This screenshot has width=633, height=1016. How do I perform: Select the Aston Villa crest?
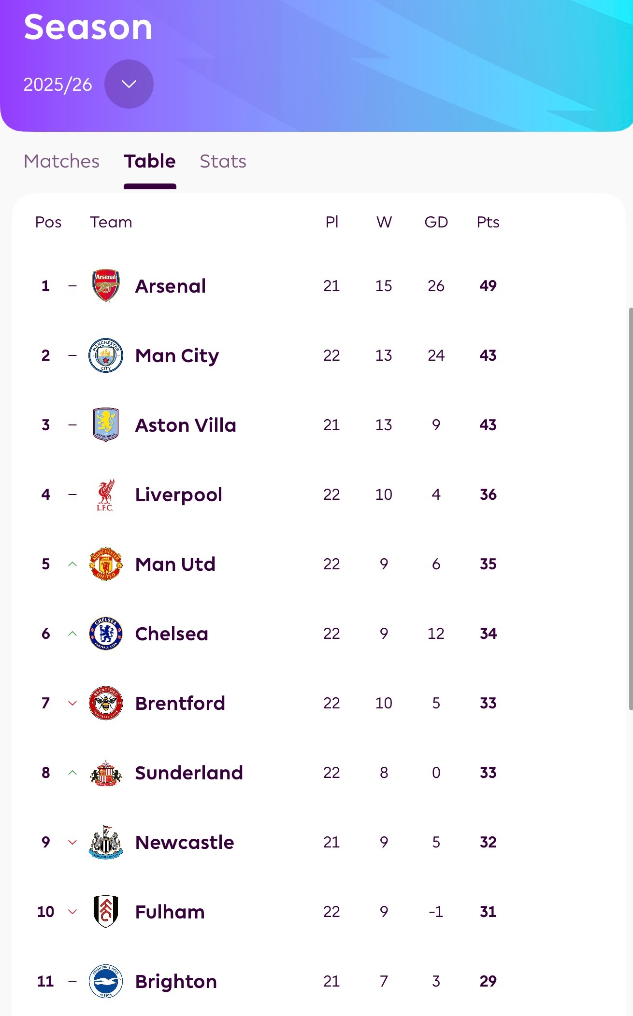point(106,425)
